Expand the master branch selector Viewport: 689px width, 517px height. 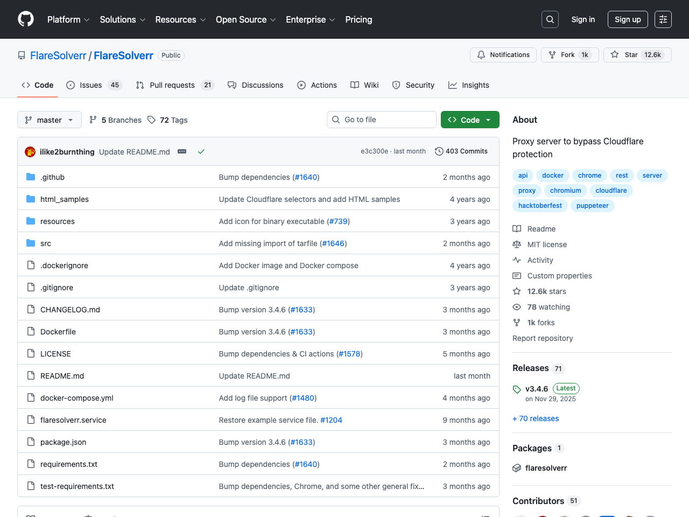[49, 120]
